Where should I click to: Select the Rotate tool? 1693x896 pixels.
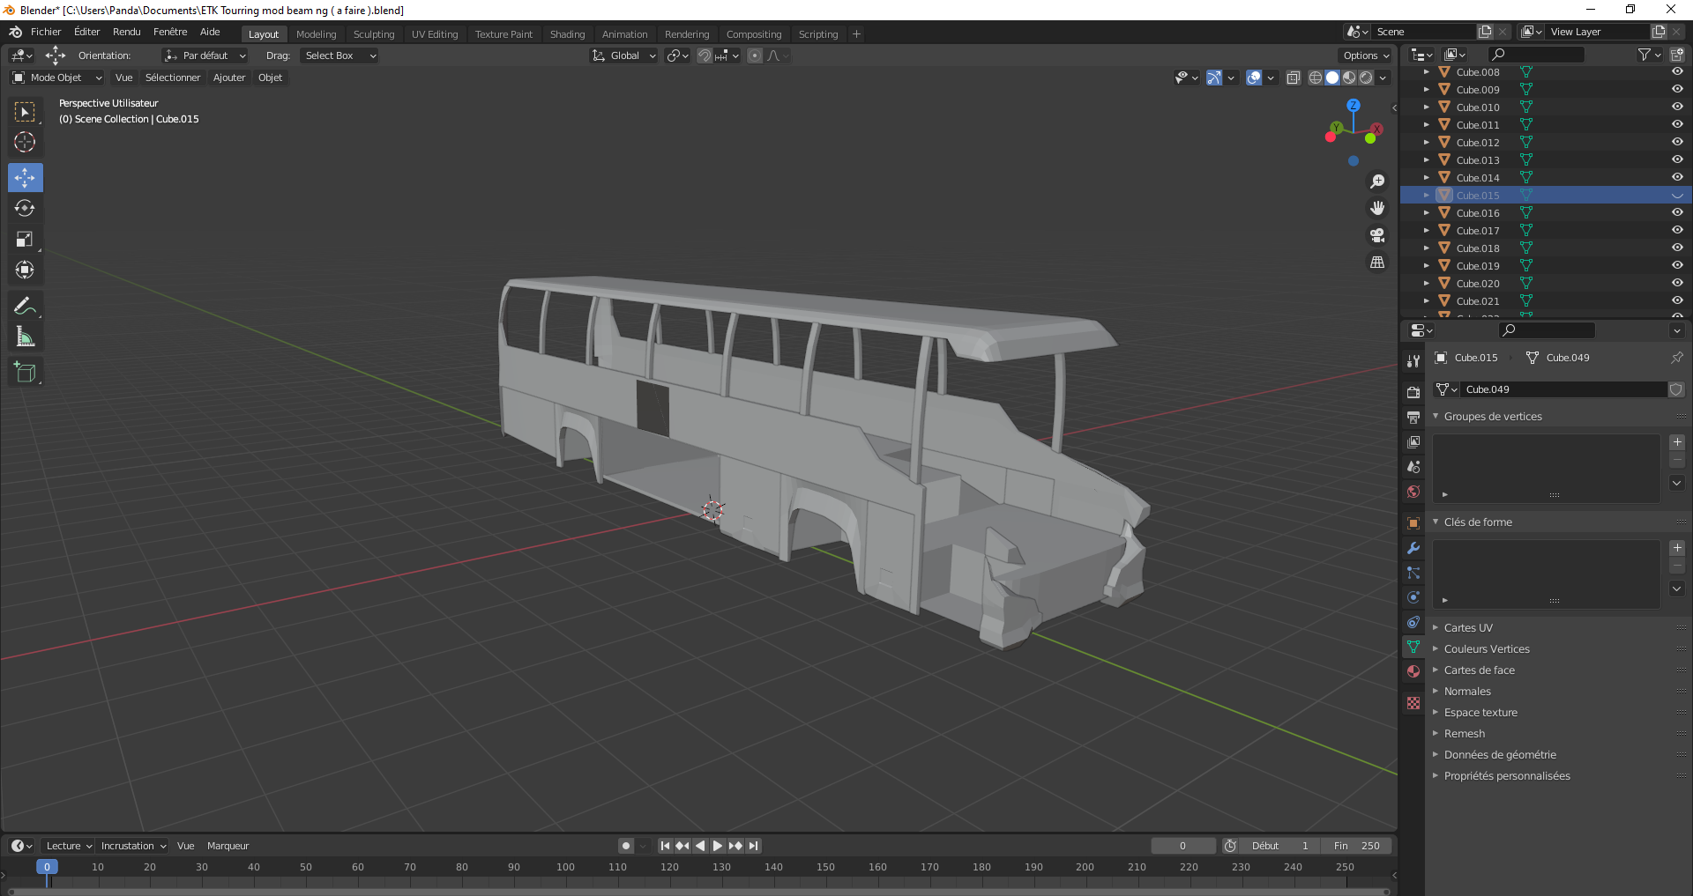[x=25, y=209]
